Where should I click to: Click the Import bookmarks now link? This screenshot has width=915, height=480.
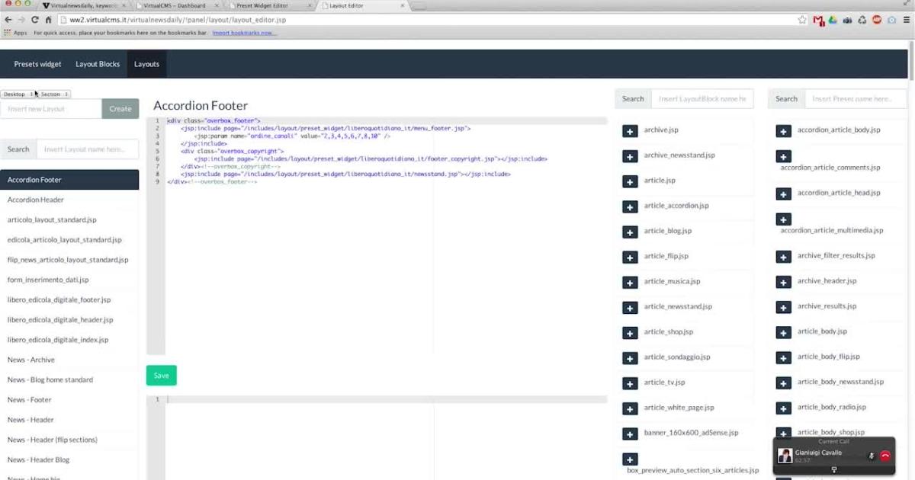(244, 33)
